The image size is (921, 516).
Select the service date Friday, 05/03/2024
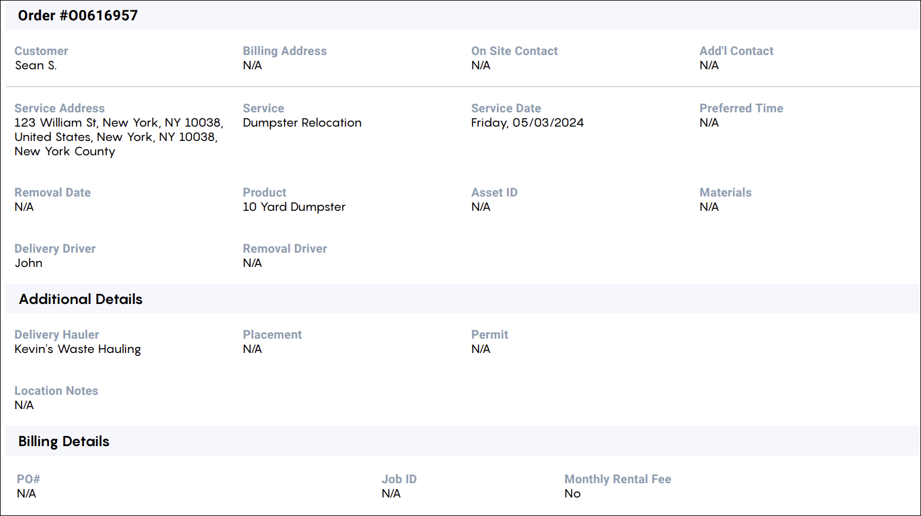click(527, 123)
